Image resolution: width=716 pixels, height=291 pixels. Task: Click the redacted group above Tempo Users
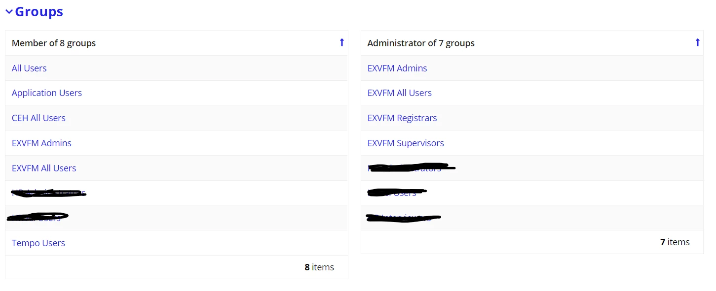pos(38,218)
